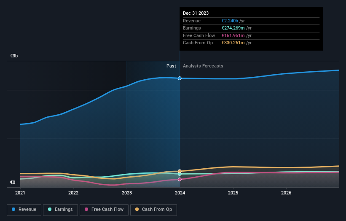Toggle the Earnings legend button
Screen dimensions: 346x221
point(60,210)
